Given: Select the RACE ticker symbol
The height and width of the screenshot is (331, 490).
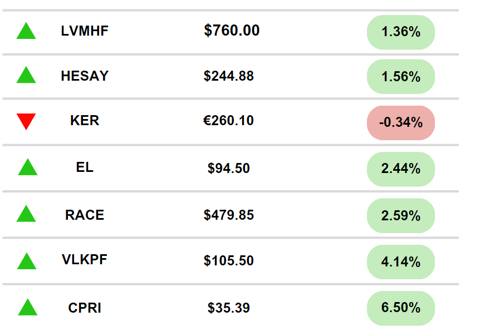Looking at the screenshot, I should click(85, 215).
